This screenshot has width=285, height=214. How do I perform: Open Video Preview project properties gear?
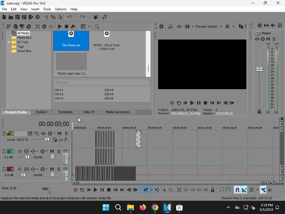[x=161, y=26]
